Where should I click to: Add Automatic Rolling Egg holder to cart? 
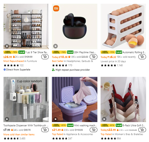(142, 57)
